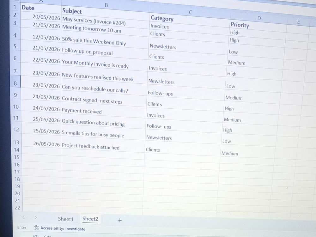316x237 pixels.
Task: Select column E header
Action: pyautogui.click(x=299, y=22)
